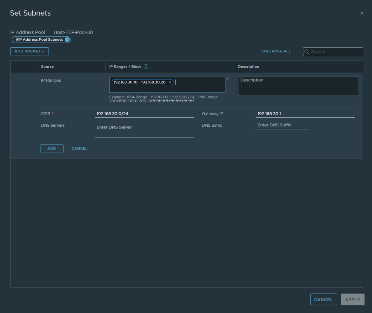Close the Set Subnets dialog with the X
The width and height of the screenshot is (372, 313).
point(361,13)
